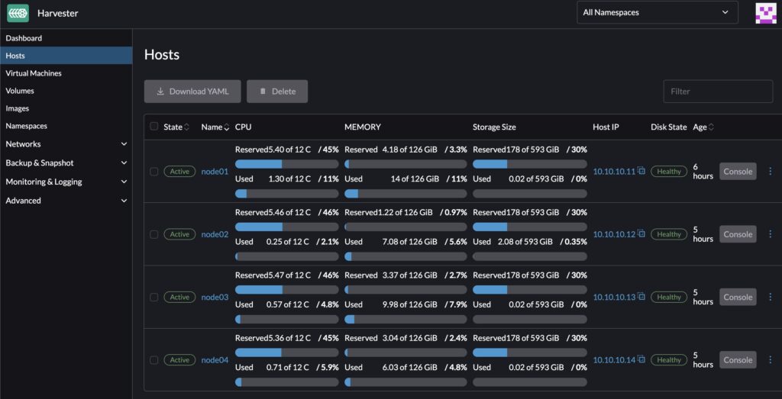782x399 pixels.
Task: Sort hosts by the Age column arrows
Action: coord(711,127)
